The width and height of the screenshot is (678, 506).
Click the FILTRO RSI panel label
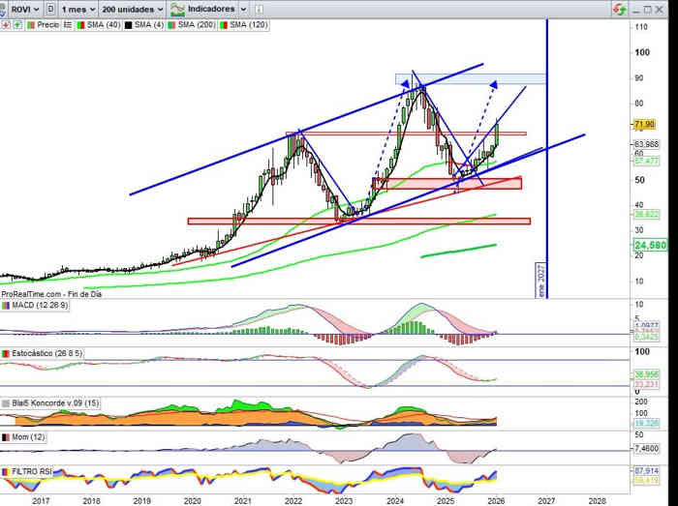(x=33, y=471)
